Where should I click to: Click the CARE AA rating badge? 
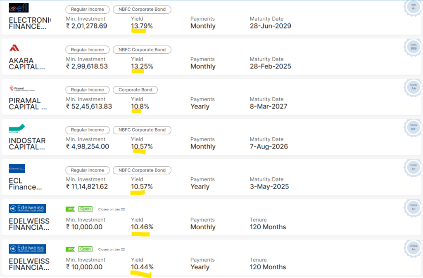click(x=413, y=87)
